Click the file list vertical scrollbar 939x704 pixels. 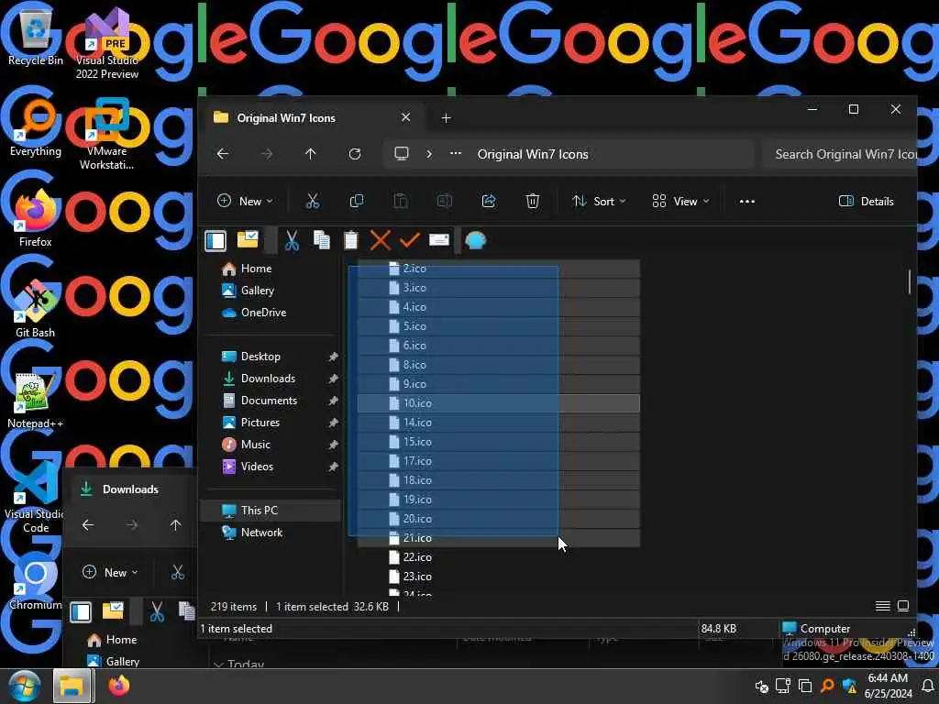pos(910,282)
